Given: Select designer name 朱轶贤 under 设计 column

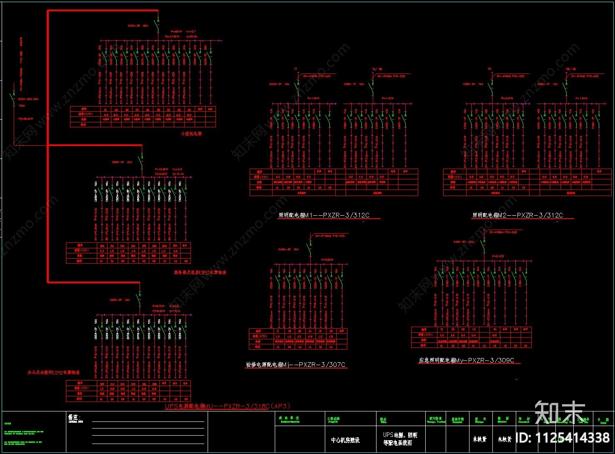Looking at the screenshot, I should click(x=480, y=439).
